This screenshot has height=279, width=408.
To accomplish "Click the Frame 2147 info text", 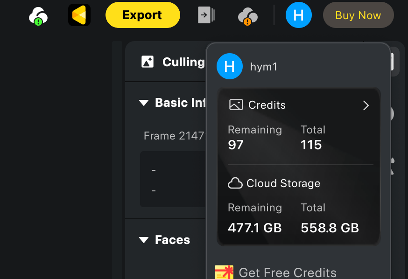I will coord(173,136).
